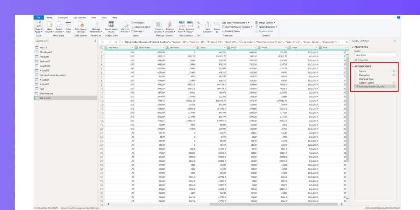Click Export query results icon
Screen dimensions: 420x210
click(x=111, y=24)
